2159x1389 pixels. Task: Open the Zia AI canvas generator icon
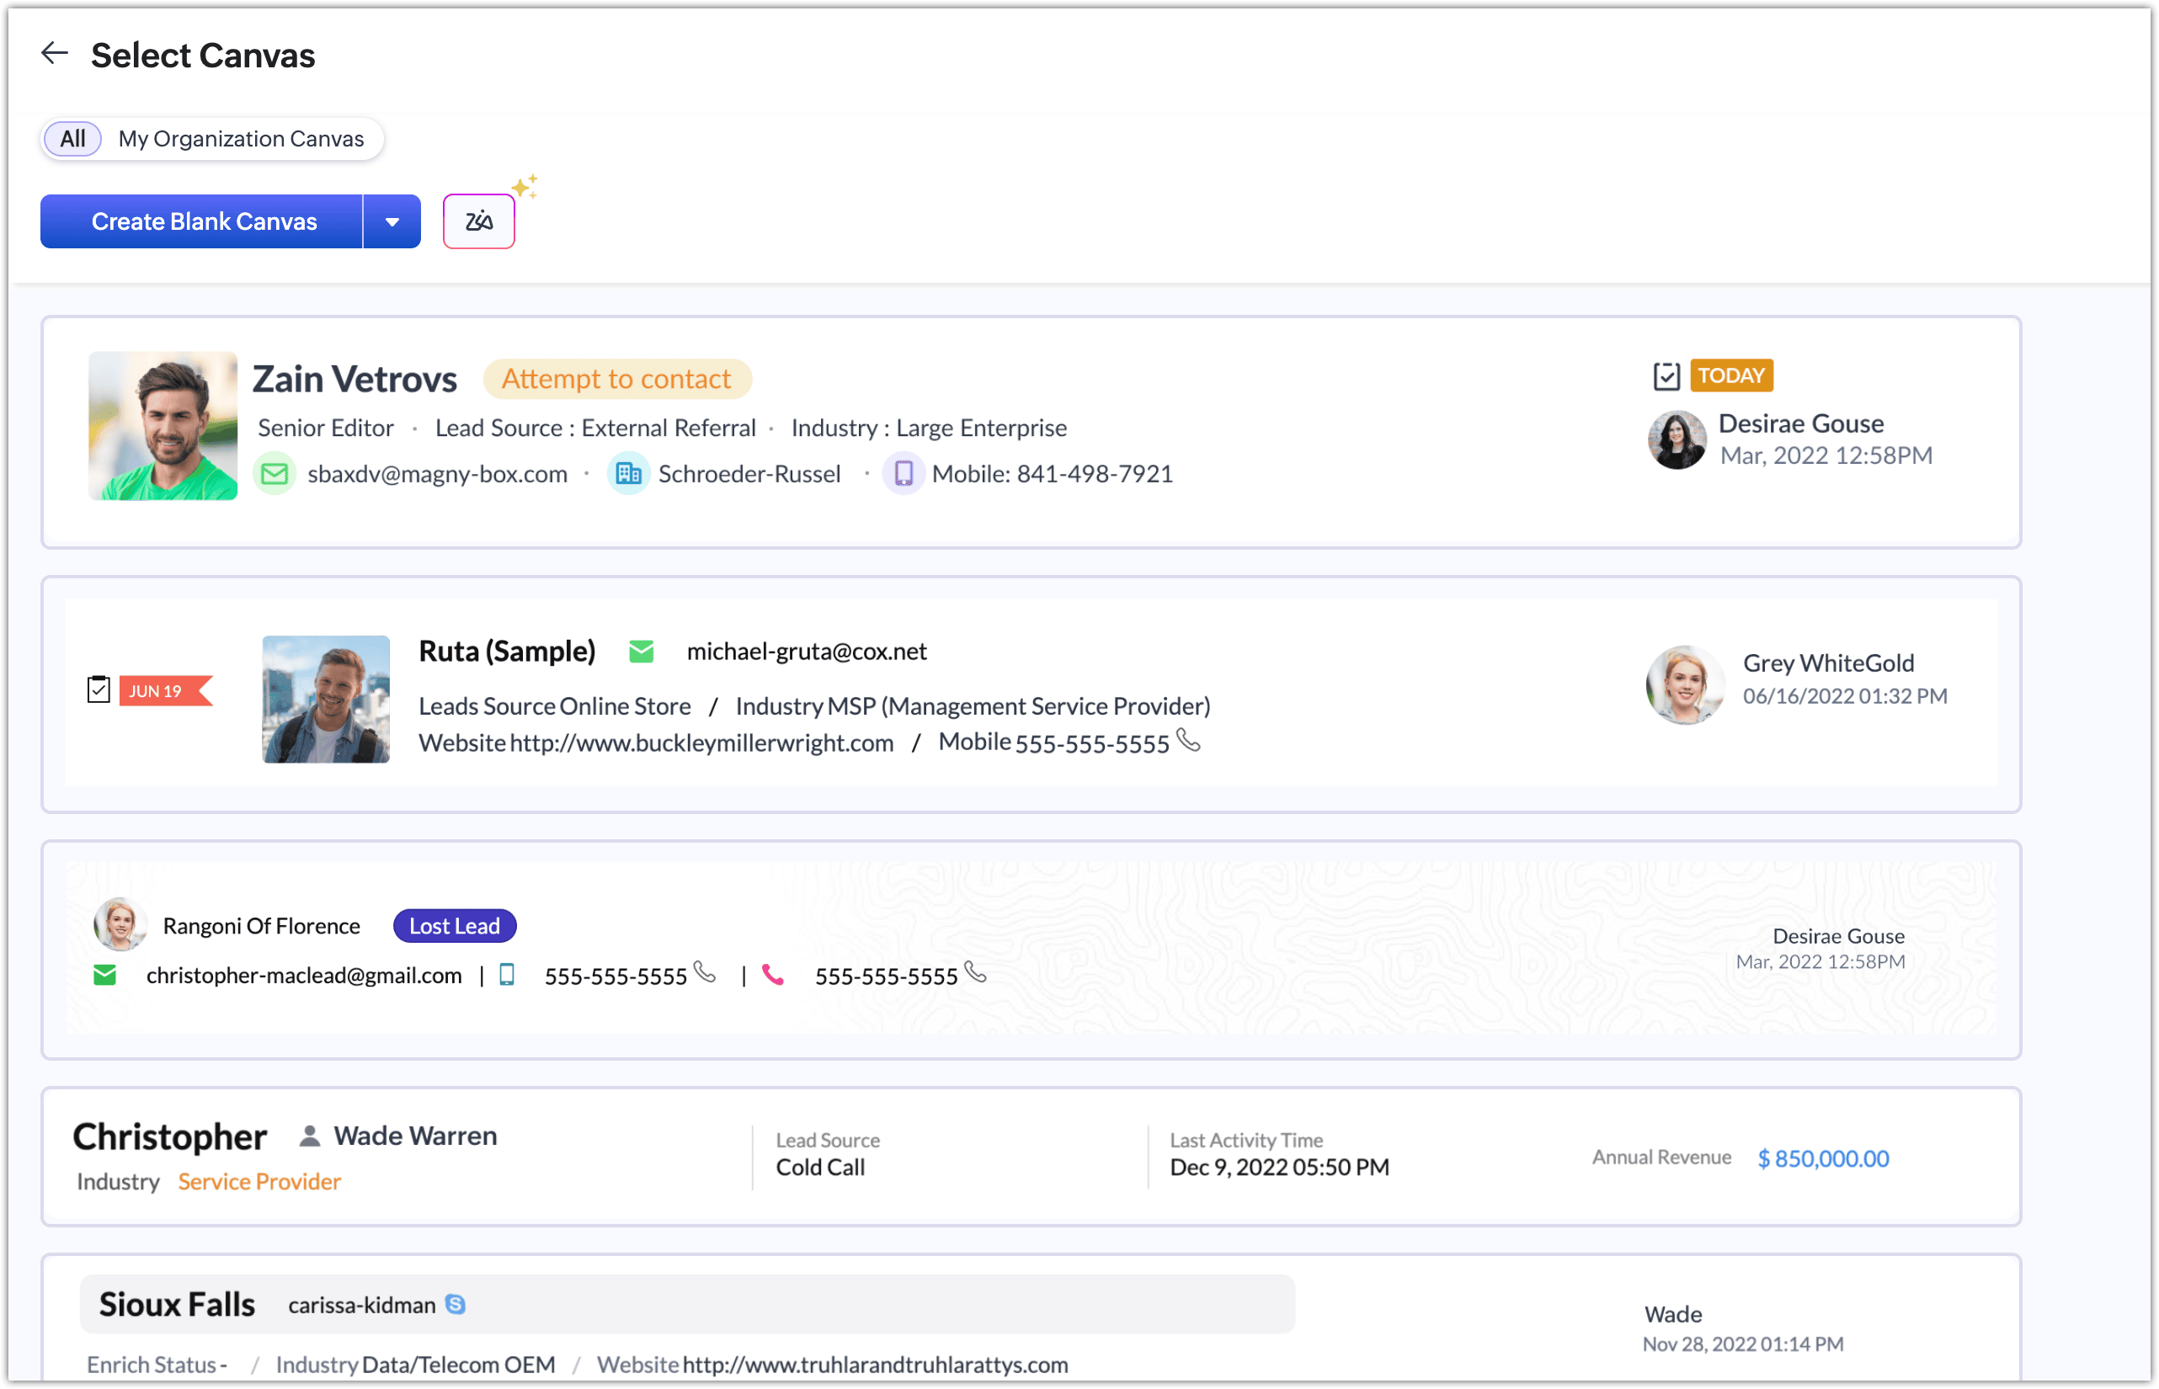(478, 221)
